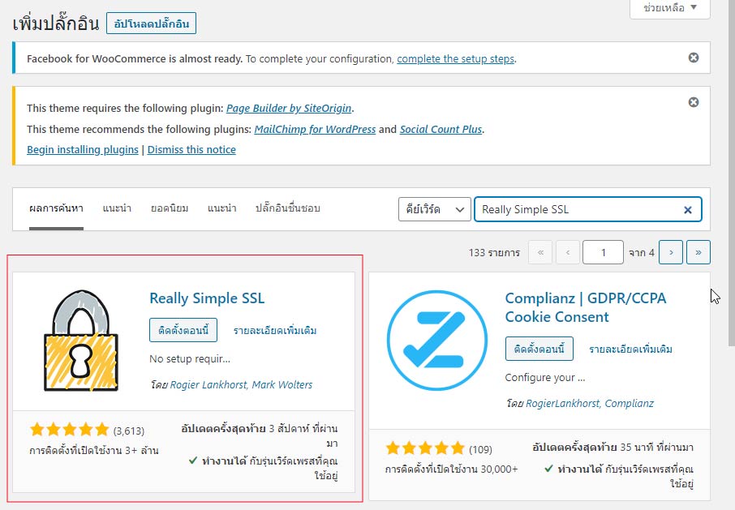View รายละเอียดเพิ่มเติม for Really Simple SSL
735x510 pixels.
pyautogui.click(x=275, y=331)
